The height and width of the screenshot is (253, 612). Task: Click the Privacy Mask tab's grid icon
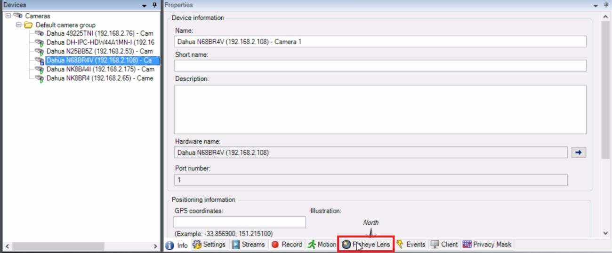pyautogui.click(x=467, y=245)
